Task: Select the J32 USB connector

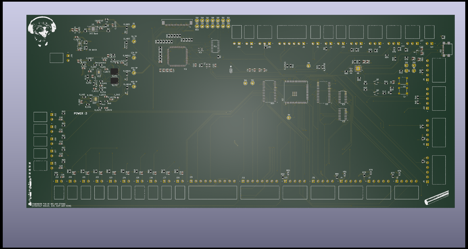Action: [447, 49]
